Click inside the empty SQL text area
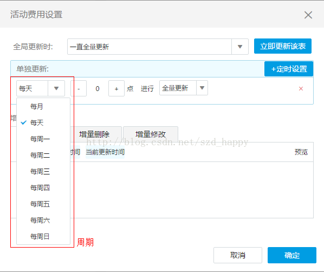Viewport: 324px width, 272px height. pos(192,190)
